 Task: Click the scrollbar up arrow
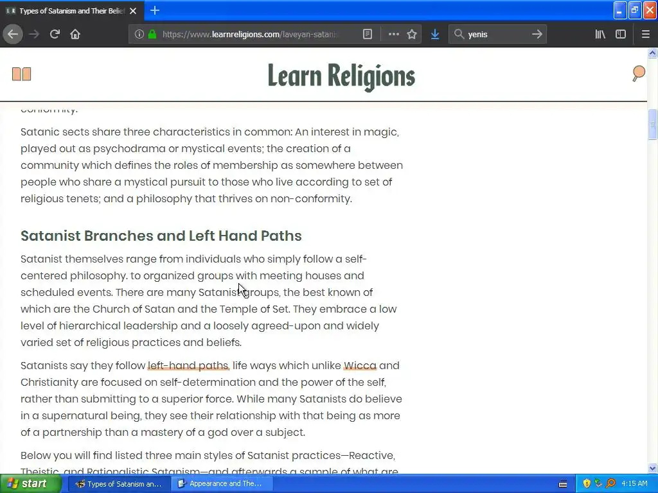pyautogui.click(x=652, y=53)
